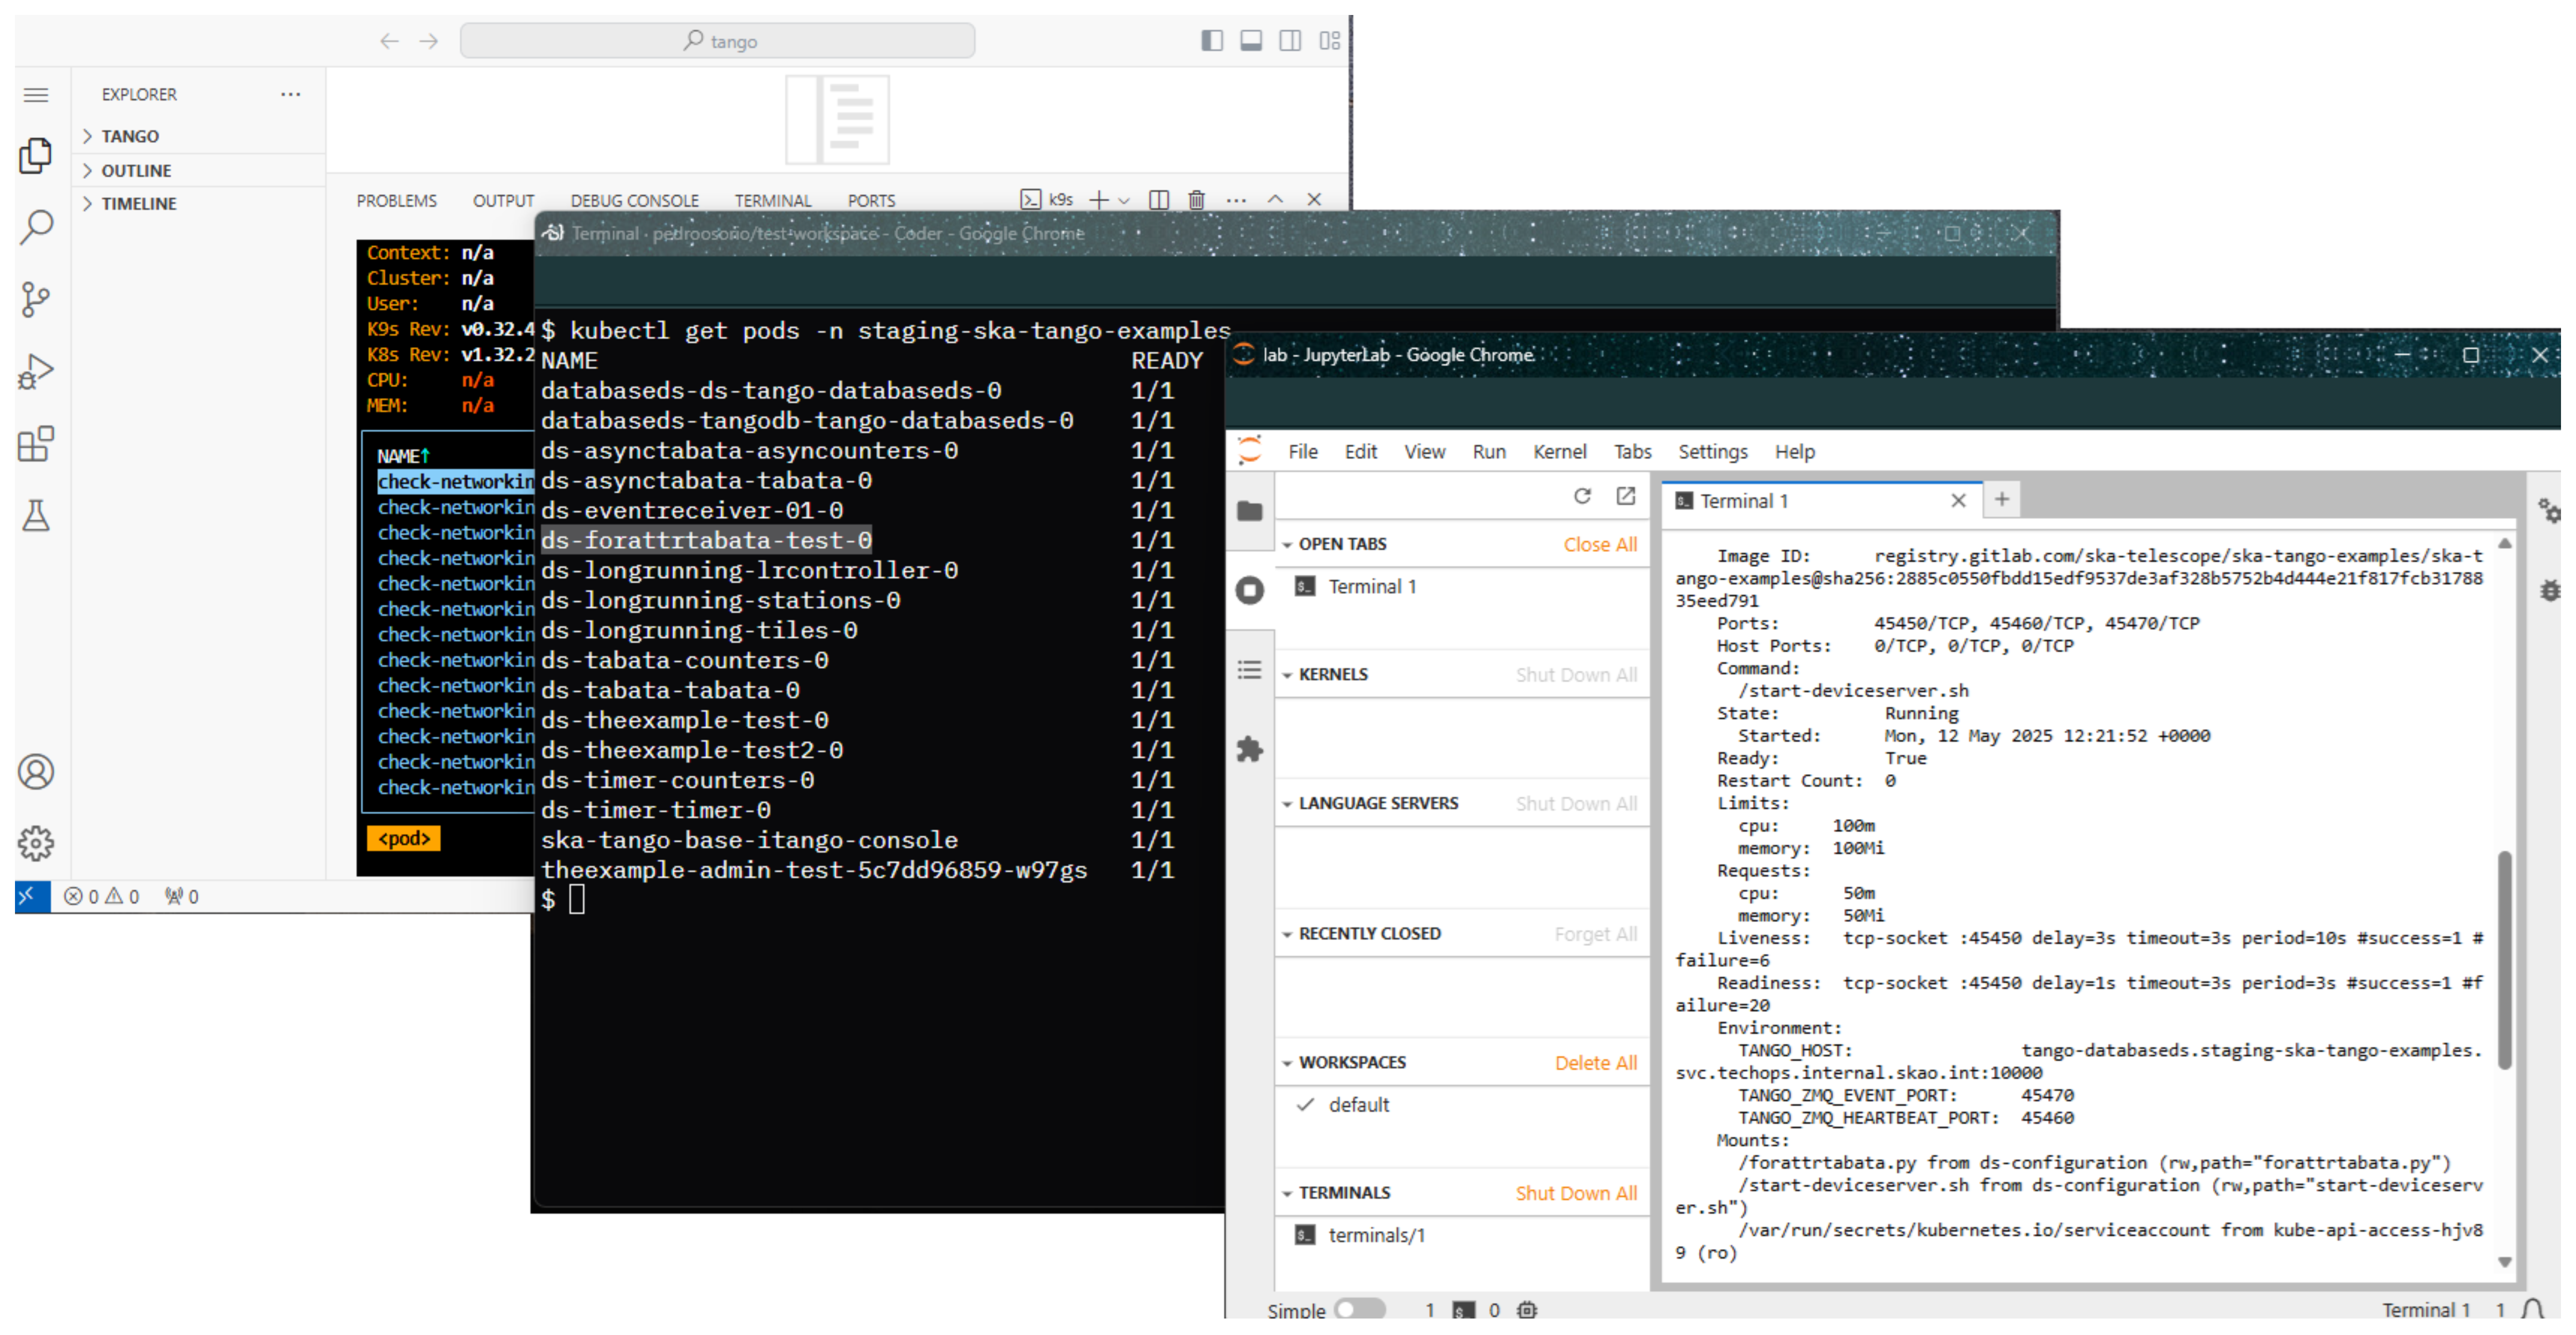Split the VS Code terminal
2576x1335 pixels.
1159,200
